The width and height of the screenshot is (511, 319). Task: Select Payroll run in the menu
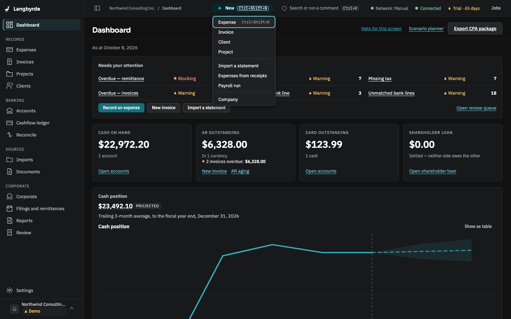point(244,85)
